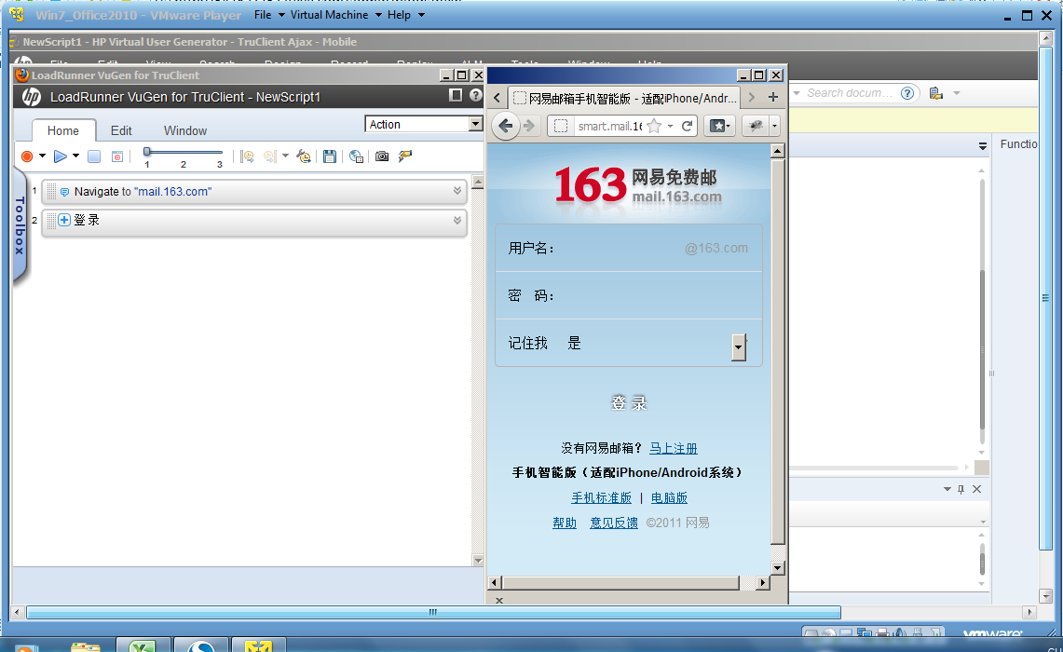Click the help question mark in TruClient header
This screenshot has width=1063, height=652.
tap(476, 96)
